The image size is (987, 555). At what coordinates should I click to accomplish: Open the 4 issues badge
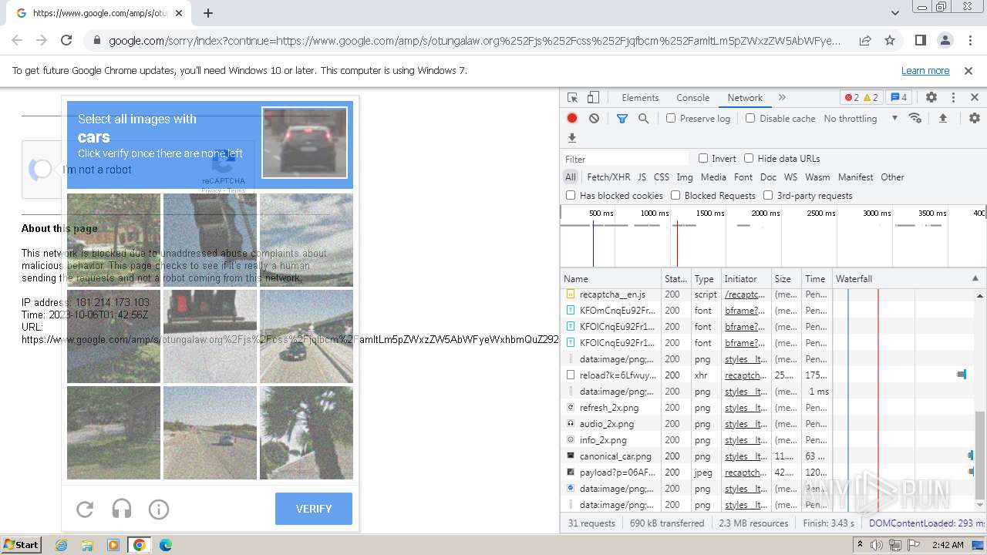[x=898, y=98]
